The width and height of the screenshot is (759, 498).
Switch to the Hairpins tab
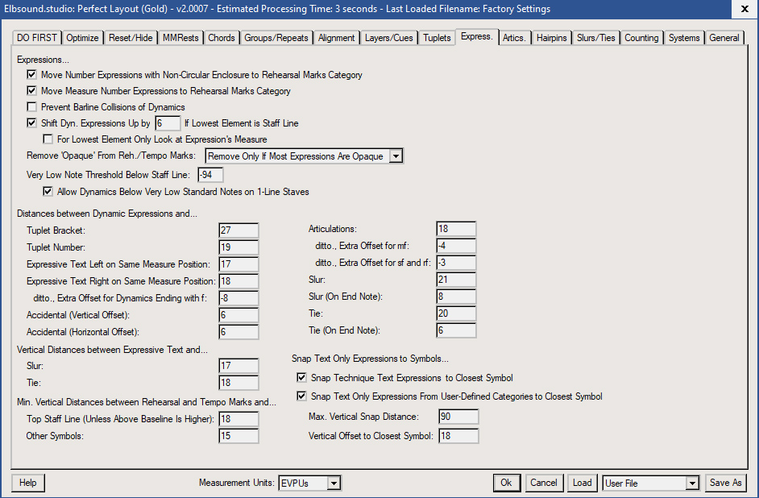[x=552, y=38]
